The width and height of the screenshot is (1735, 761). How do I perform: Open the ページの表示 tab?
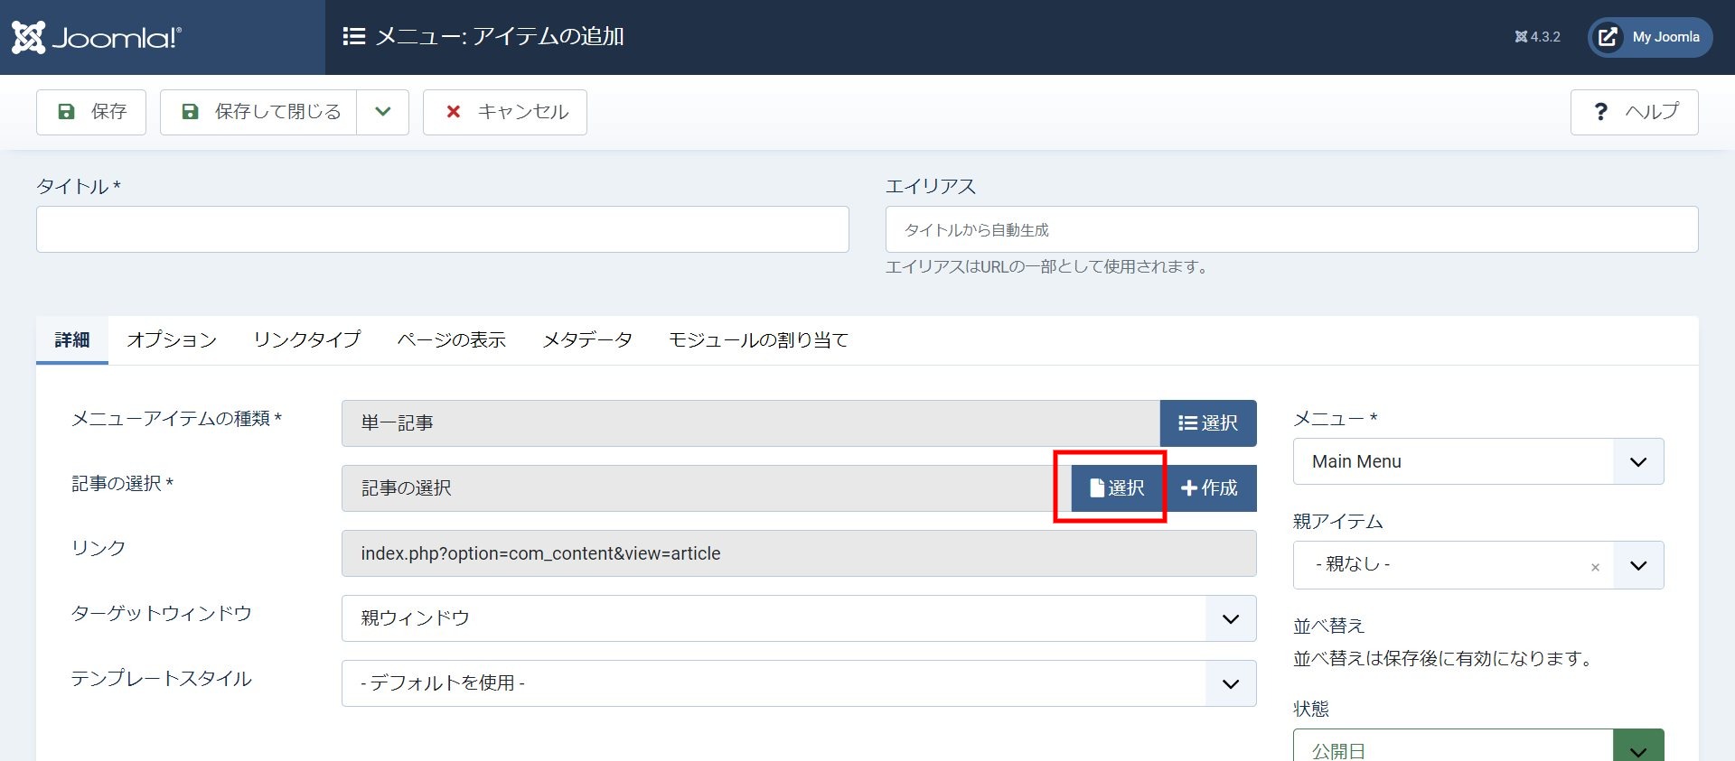(452, 340)
